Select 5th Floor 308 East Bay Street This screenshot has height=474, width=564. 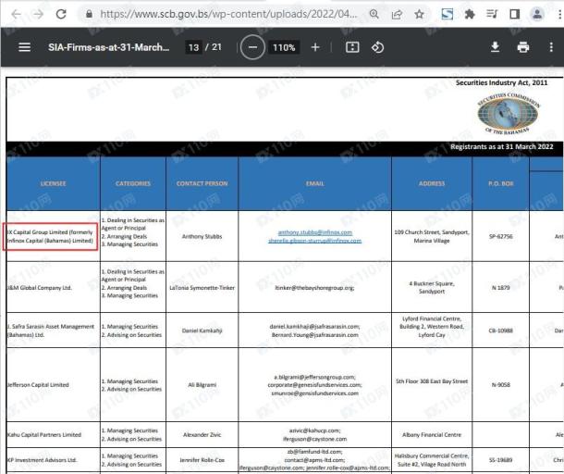coord(432,381)
